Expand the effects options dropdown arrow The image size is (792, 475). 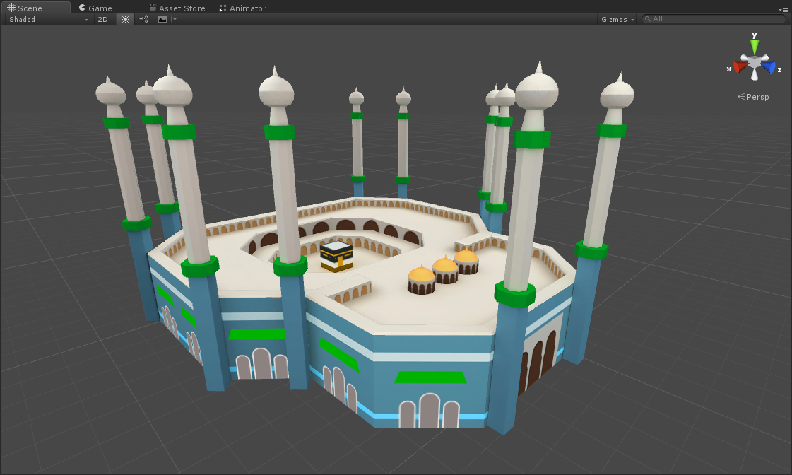(175, 19)
